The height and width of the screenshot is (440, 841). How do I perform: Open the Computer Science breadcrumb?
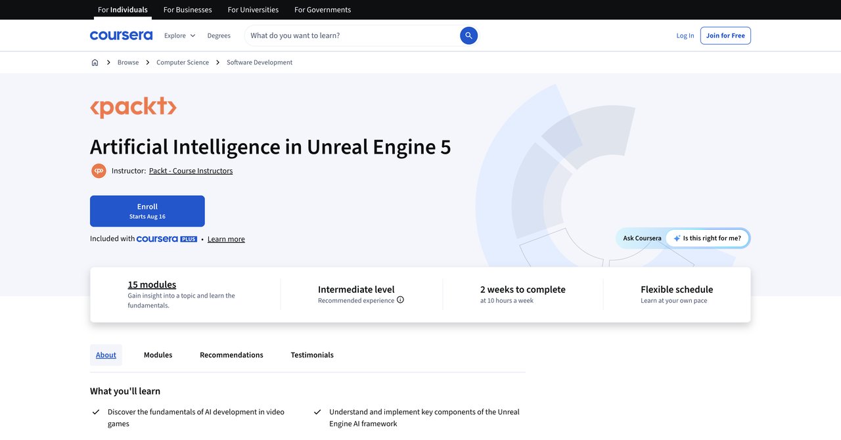(x=183, y=62)
